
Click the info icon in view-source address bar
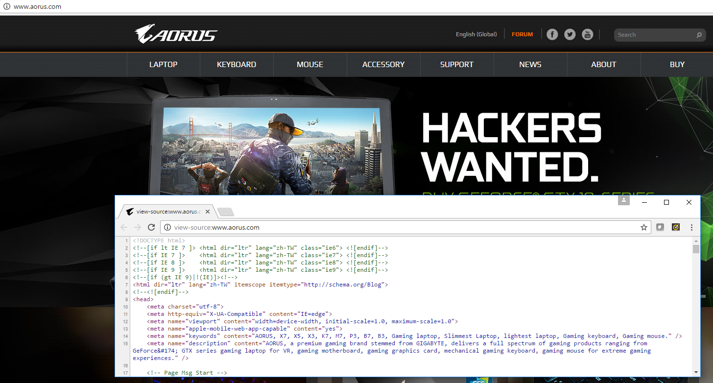(x=167, y=227)
